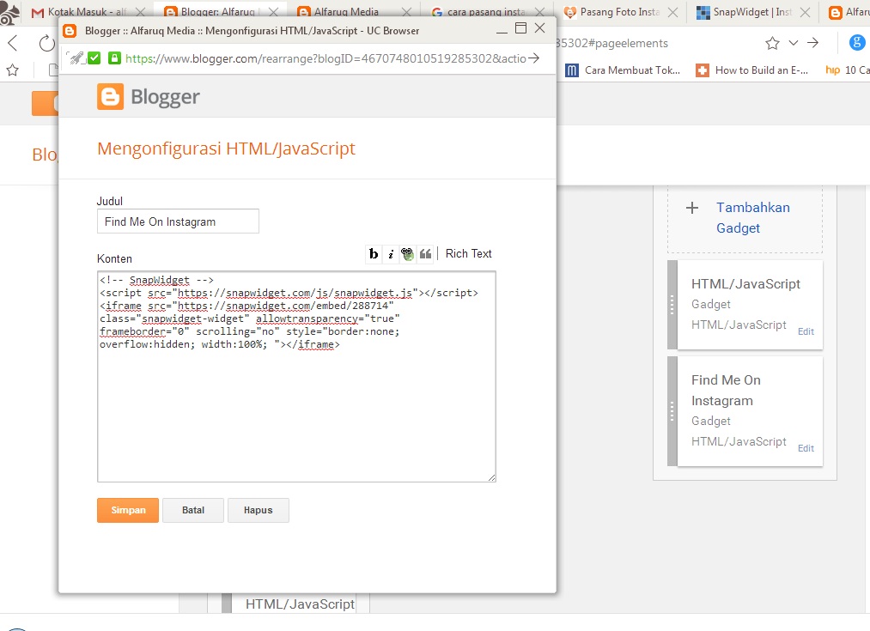Insert a blockquote using the quote icon
870x631 pixels.
coord(426,253)
